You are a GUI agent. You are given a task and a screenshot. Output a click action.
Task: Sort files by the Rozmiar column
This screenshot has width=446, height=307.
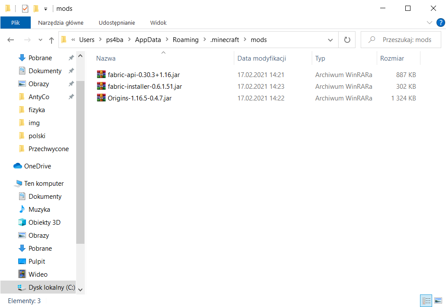392,58
